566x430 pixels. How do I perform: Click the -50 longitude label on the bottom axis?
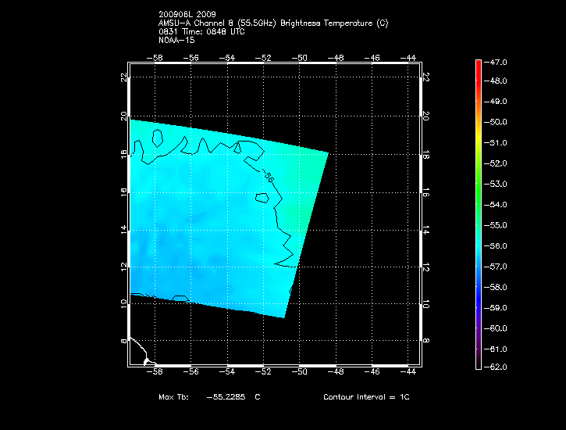300,374
